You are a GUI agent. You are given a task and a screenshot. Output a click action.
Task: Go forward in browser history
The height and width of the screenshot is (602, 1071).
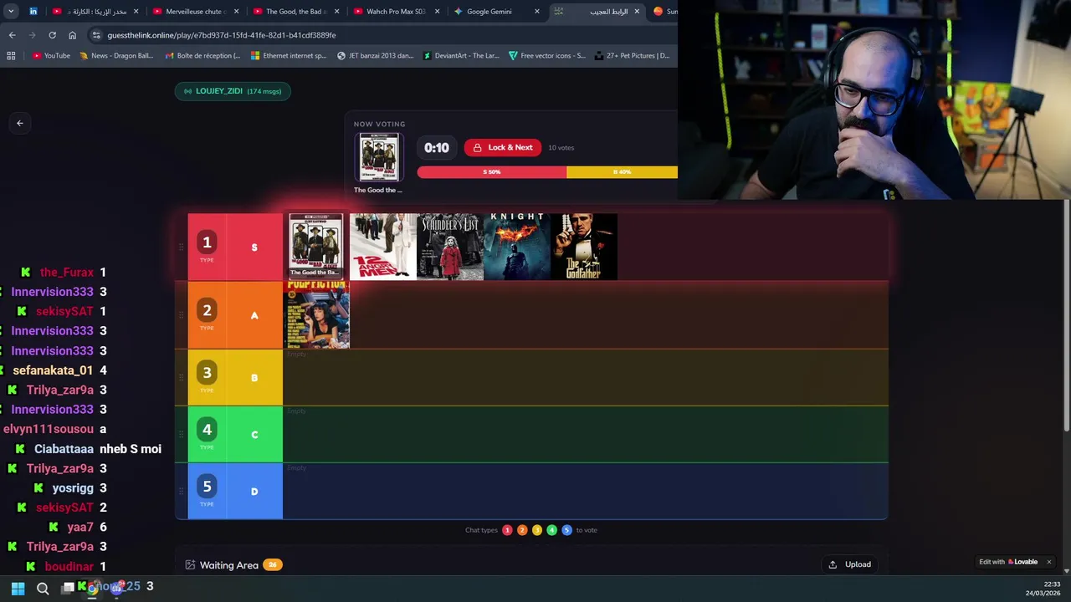click(x=32, y=35)
